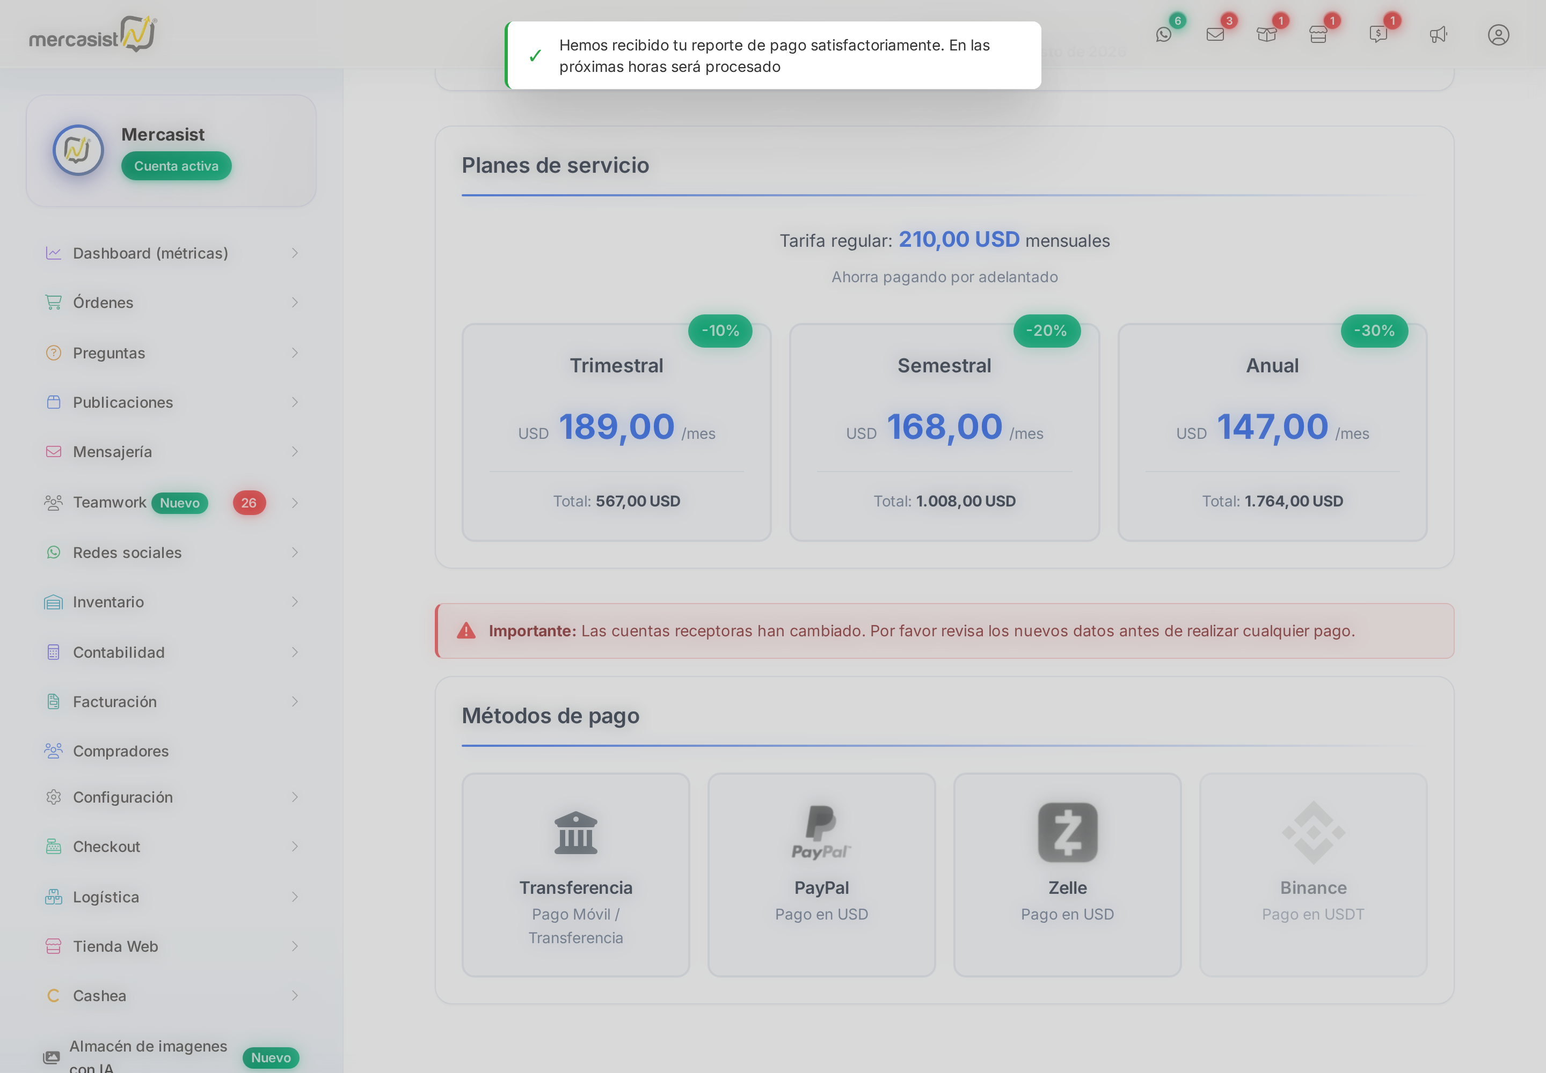Expand the Contabilidad chevron
The image size is (1546, 1073).
[295, 652]
